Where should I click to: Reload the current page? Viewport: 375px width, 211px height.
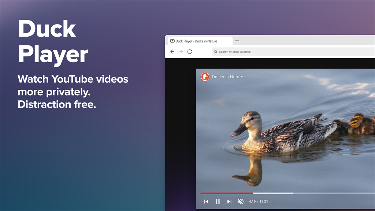[x=190, y=52]
